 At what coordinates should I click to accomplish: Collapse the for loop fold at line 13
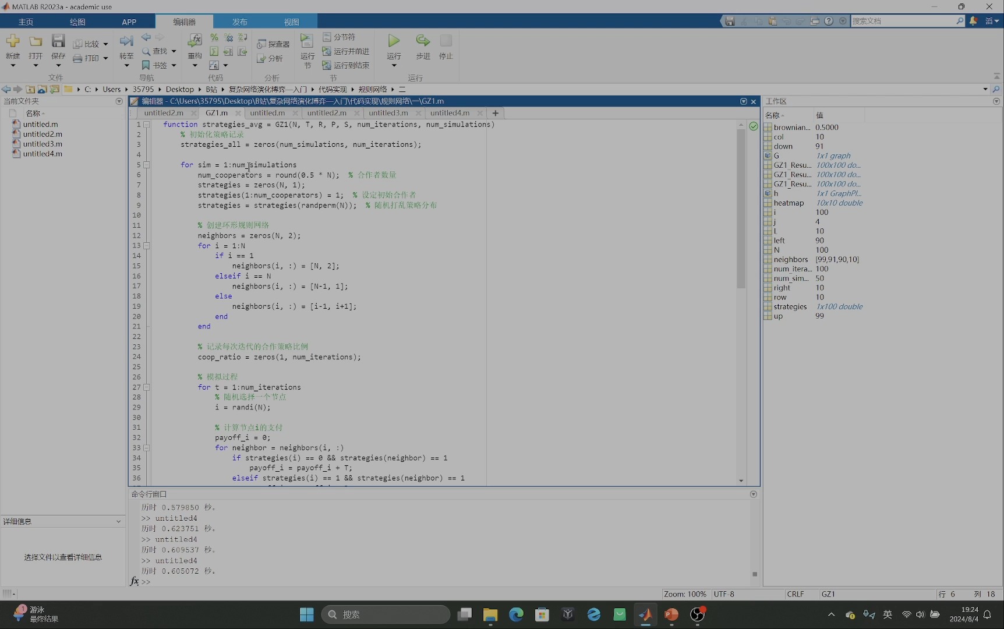pyautogui.click(x=147, y=246)
